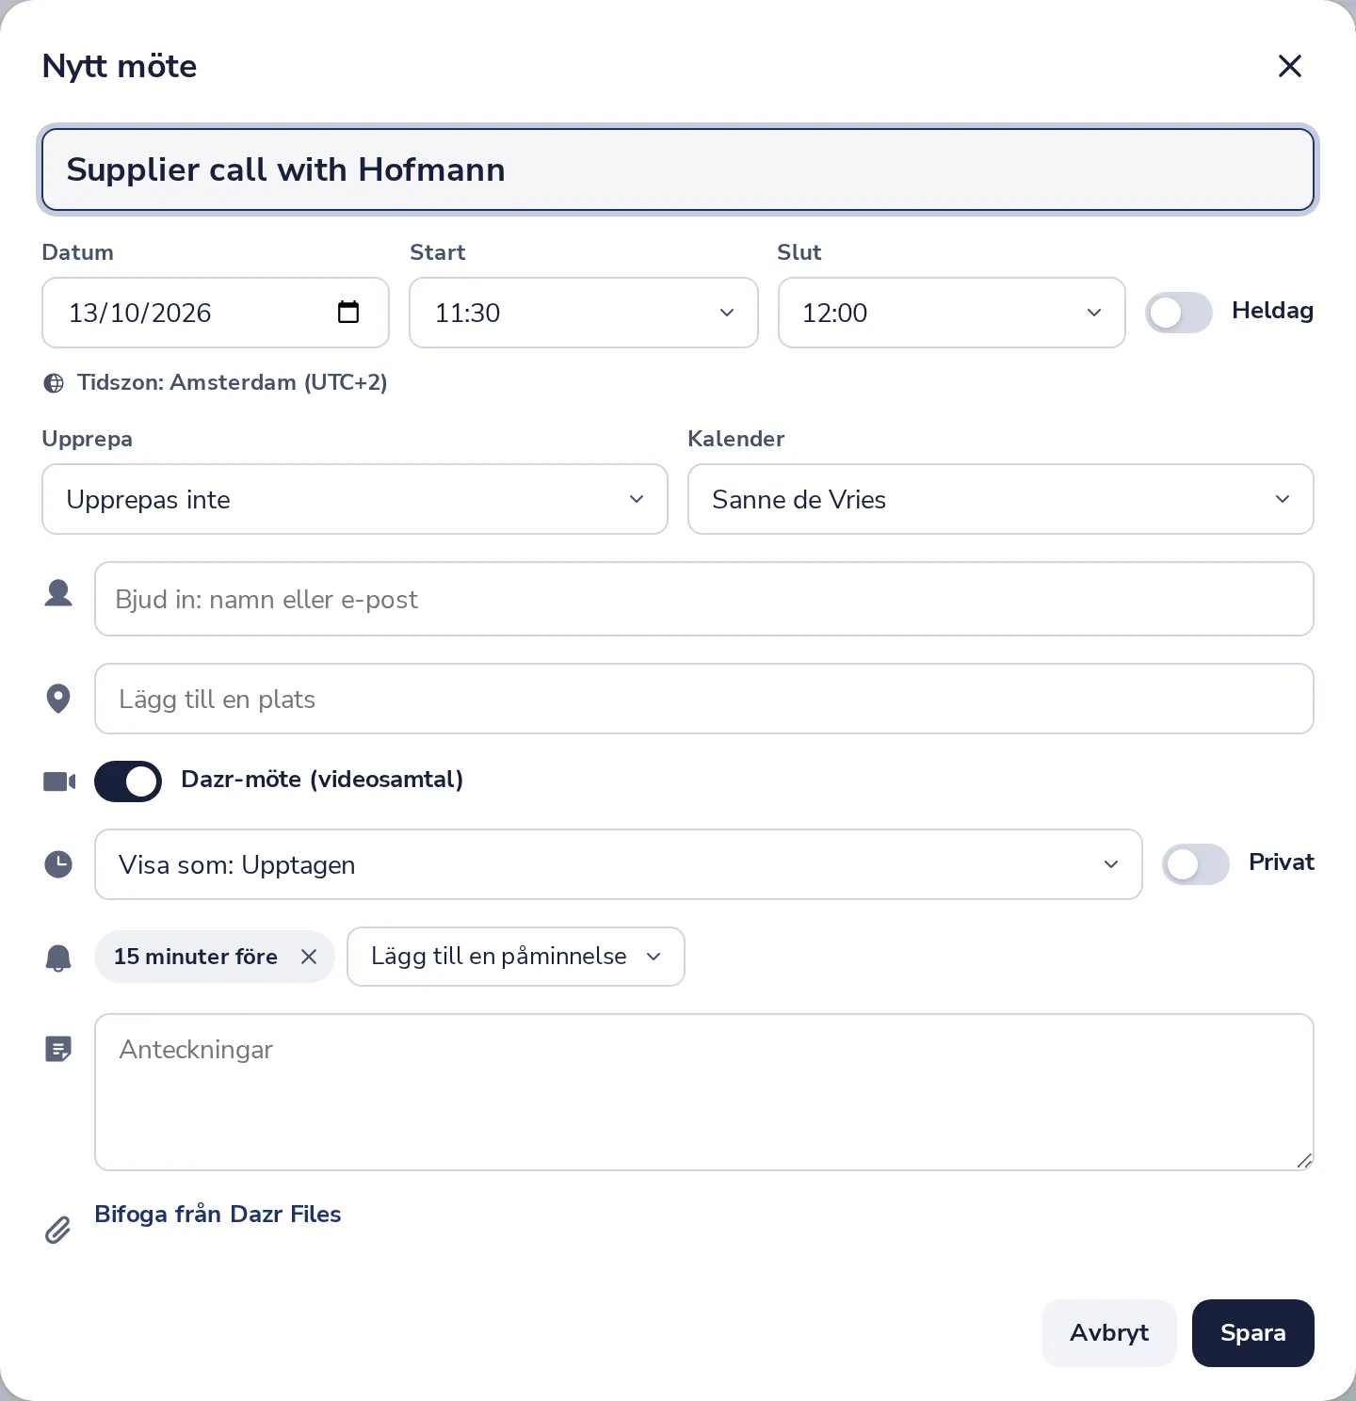Remove the 15 minuter före reminder
The width and height of the screenshot is (1356, 1401).
click(309, 957)
